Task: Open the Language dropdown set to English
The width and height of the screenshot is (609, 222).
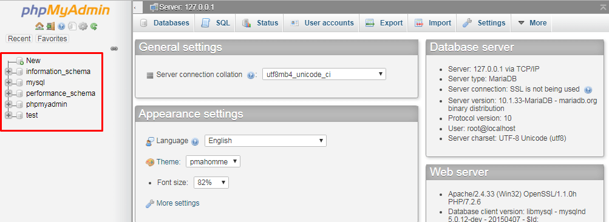Action: click(x=265, y=141)
